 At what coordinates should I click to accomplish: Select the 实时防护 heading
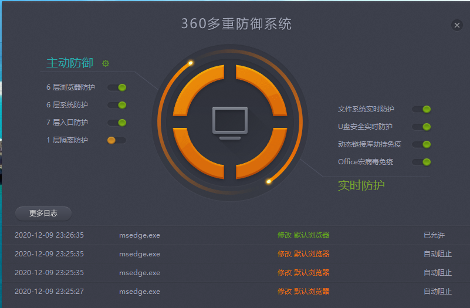pos(361,185)
